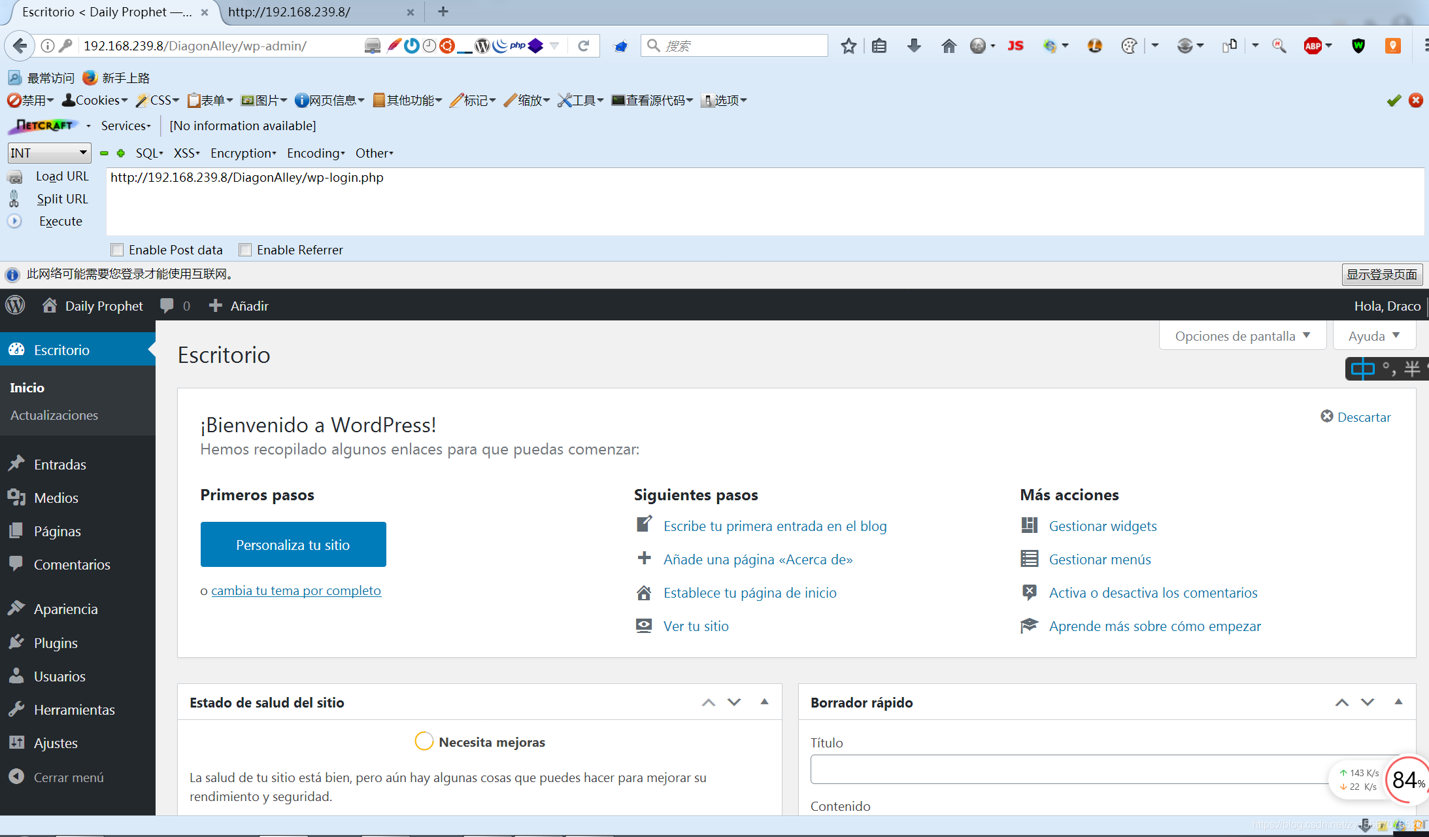The image size is (1429, 837).
Task: Click the green checkmark on the developer toolbar
Action: point(1394,100)
